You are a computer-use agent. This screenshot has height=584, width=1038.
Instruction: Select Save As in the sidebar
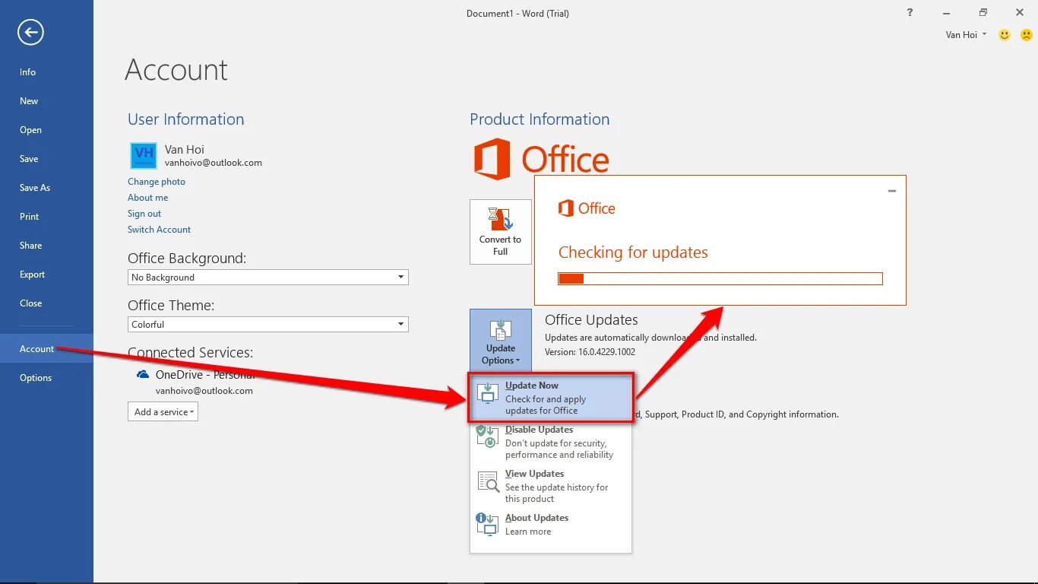pos(46,188)
